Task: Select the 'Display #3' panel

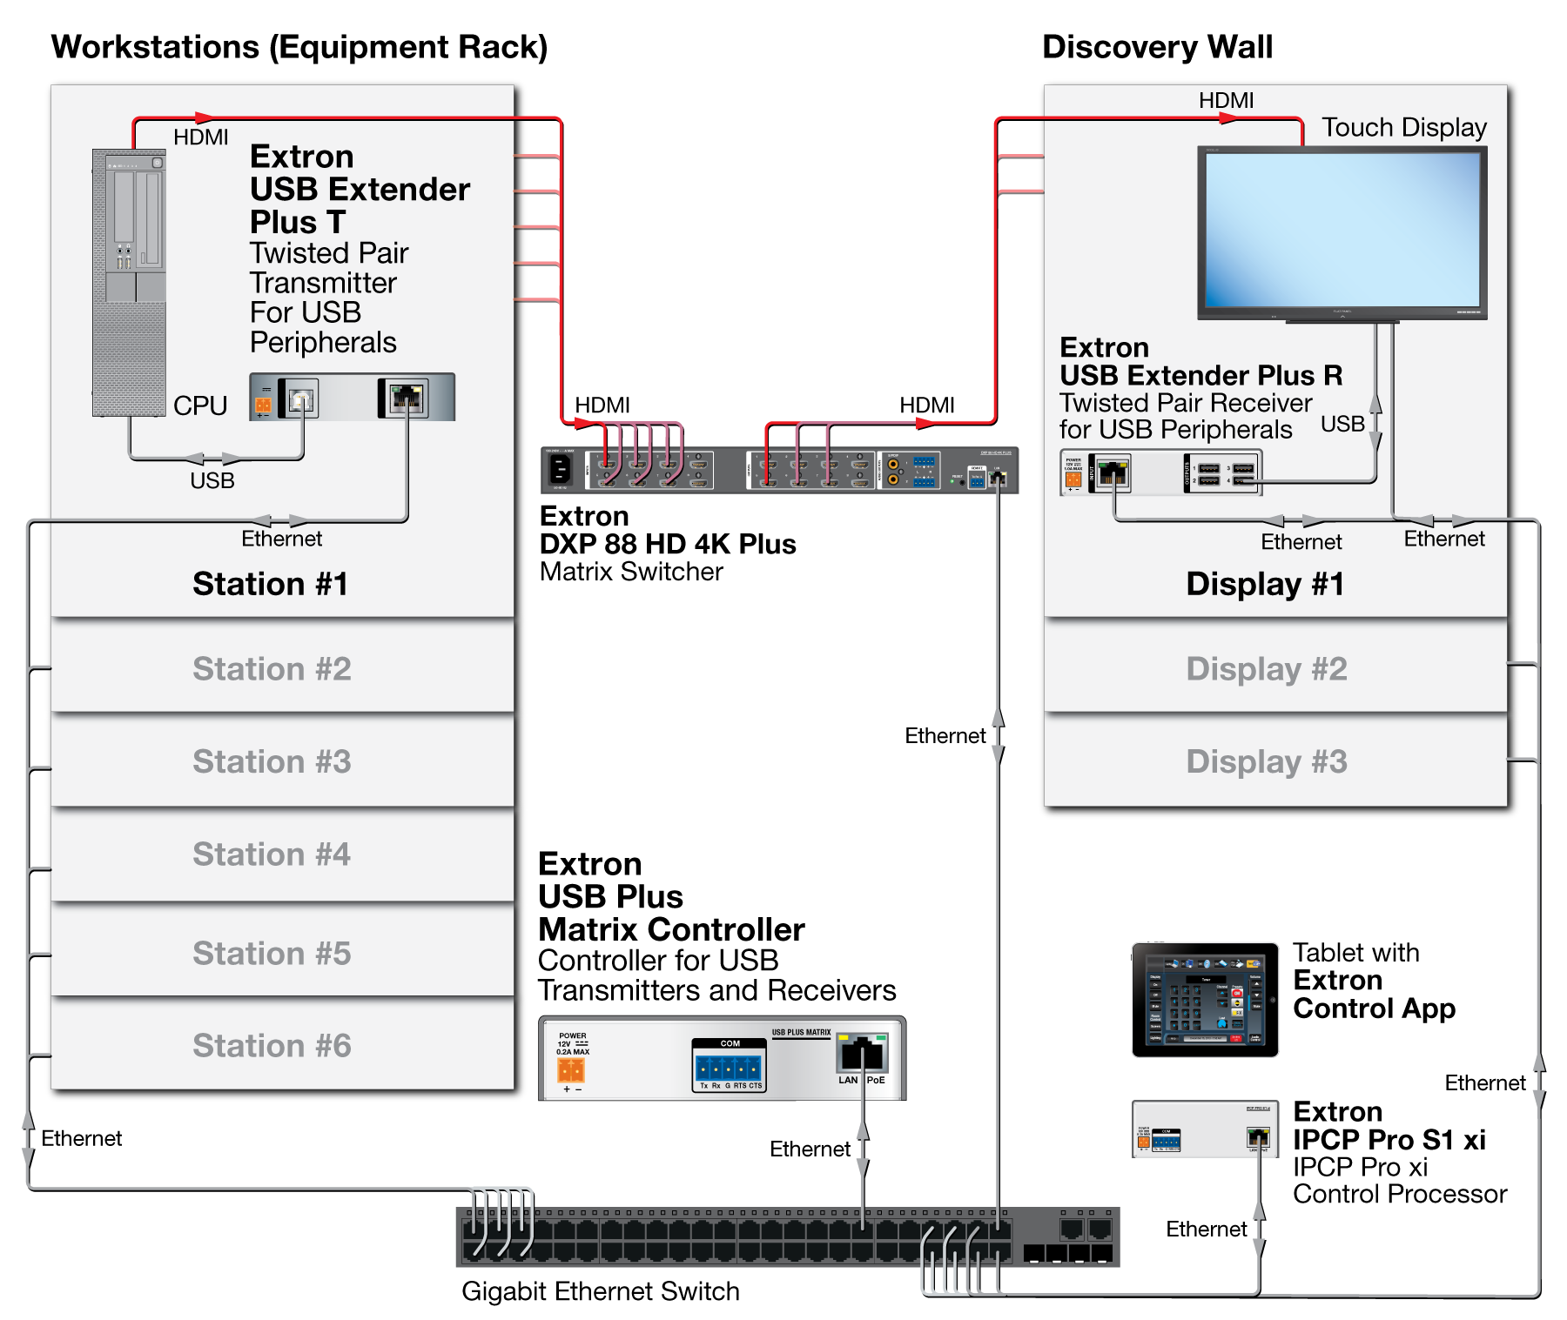Action: pyautogui.click(x=1275, y=761)
